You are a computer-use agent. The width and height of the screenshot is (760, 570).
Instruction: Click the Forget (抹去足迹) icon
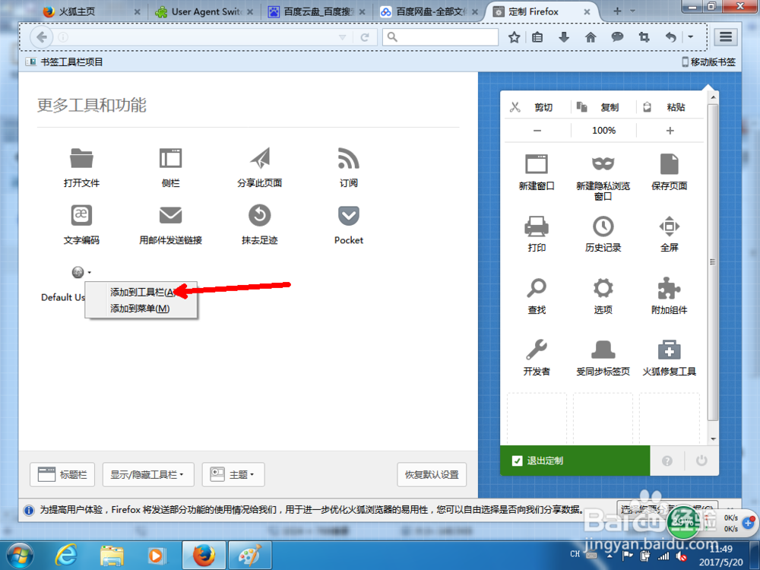click(x=260, y=215)
